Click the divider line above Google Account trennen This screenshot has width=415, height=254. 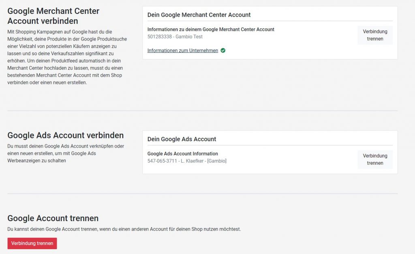tap(203, 194)
